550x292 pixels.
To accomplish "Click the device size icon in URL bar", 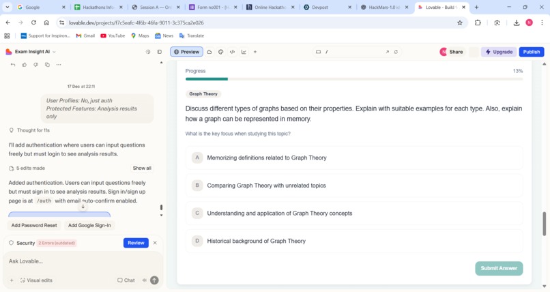I will click(318, 52).
